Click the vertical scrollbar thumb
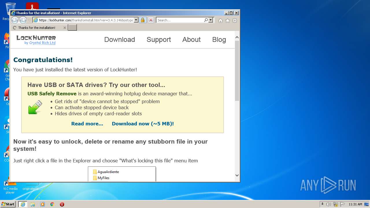 pos(237,70)
